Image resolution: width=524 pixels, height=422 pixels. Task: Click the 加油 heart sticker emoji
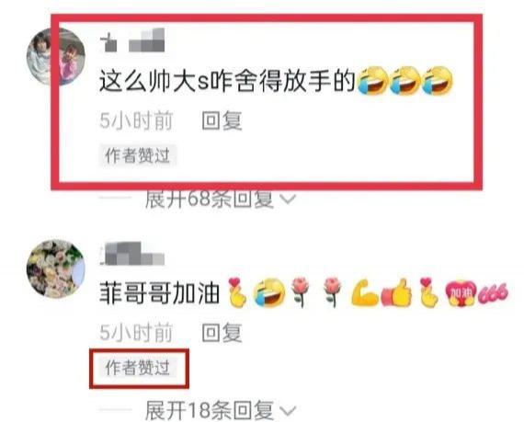(461, 293)
